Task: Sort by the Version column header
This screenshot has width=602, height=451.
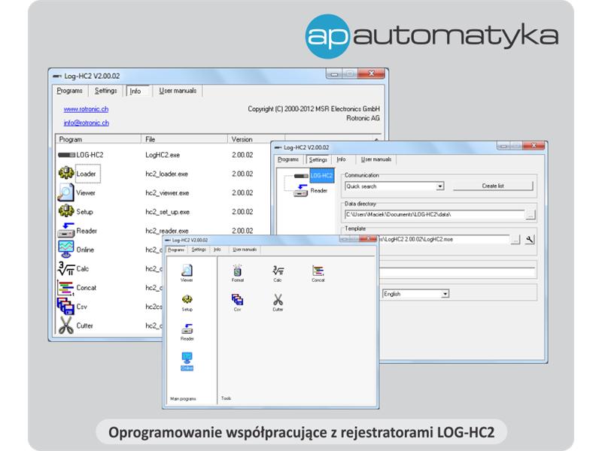Action: pos(256,139)
